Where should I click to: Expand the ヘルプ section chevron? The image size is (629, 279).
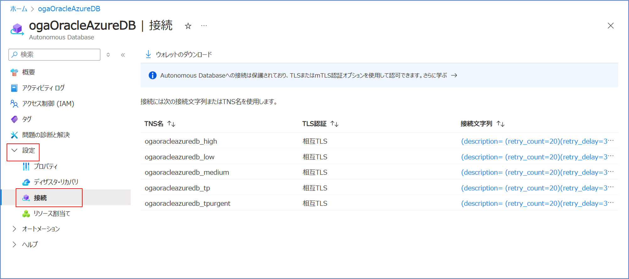coord(14,244)
